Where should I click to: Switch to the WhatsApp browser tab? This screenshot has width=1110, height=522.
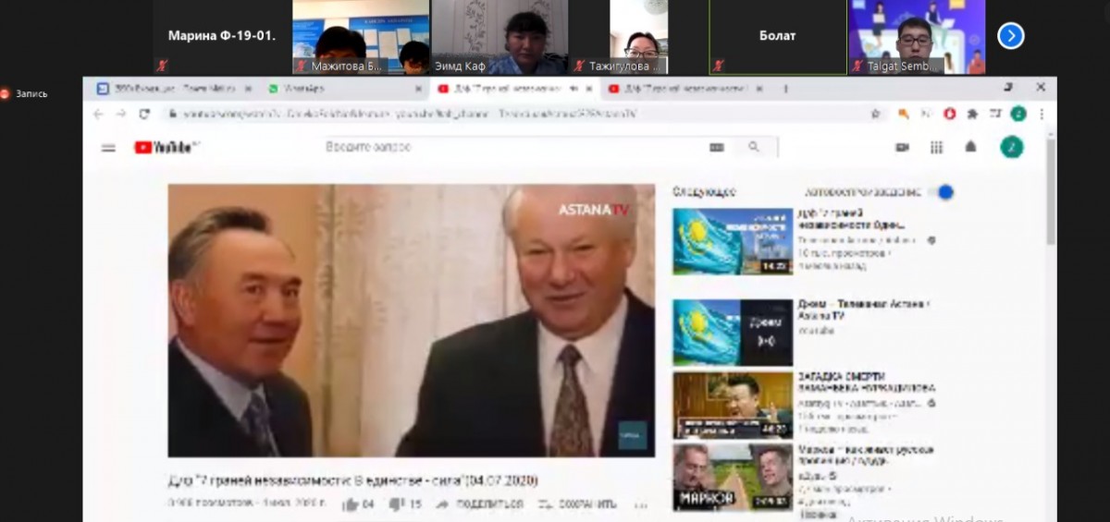coord(305,89)
